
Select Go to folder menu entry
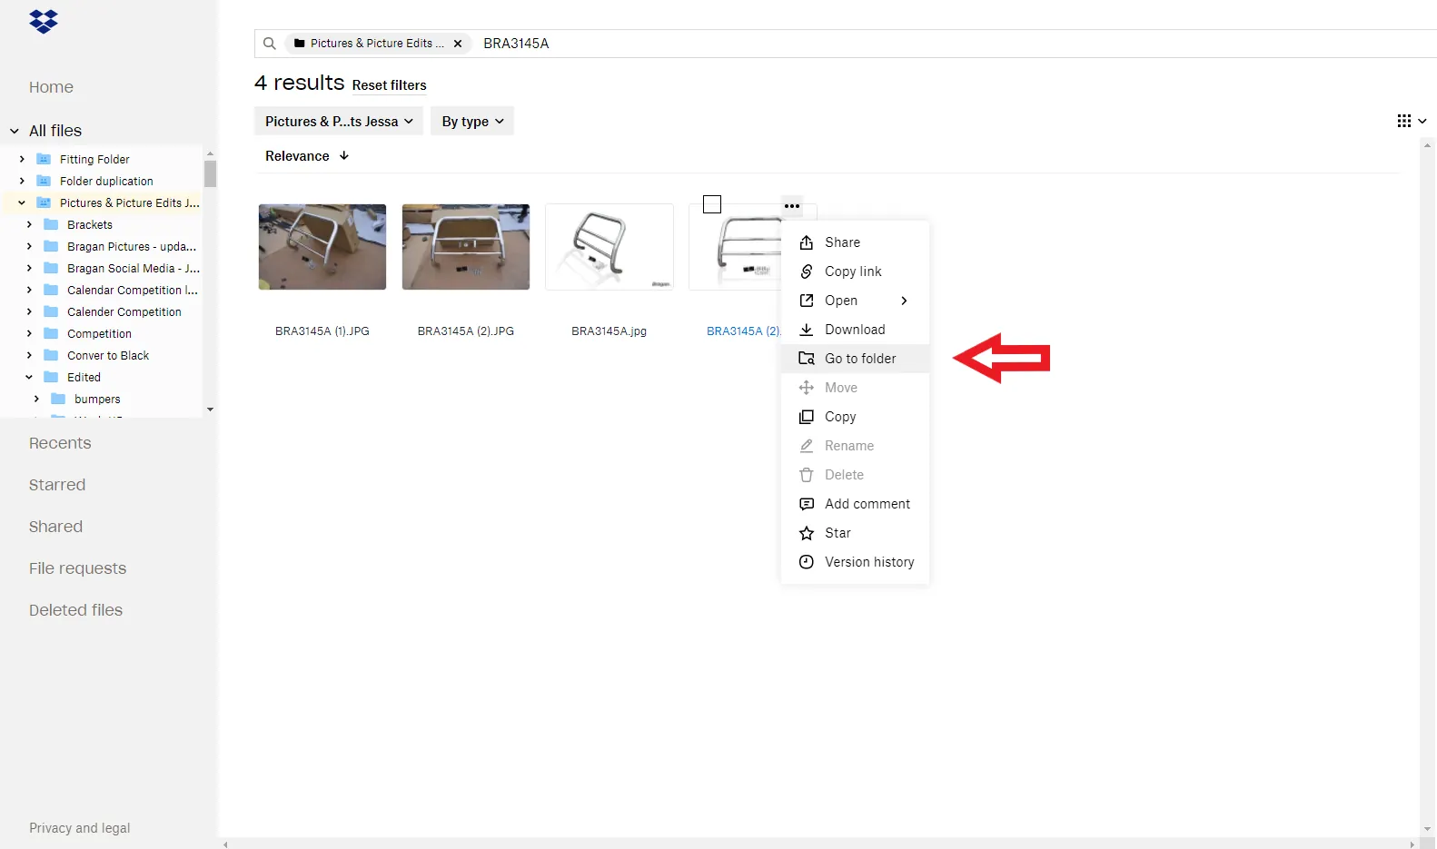855,359
